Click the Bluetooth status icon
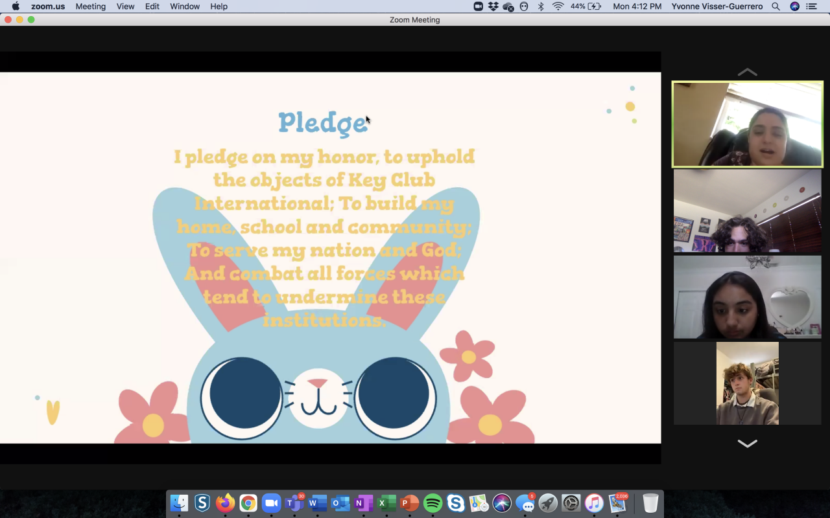The height and width of the screenshot is (518, 830). click(x=541, y=6)
